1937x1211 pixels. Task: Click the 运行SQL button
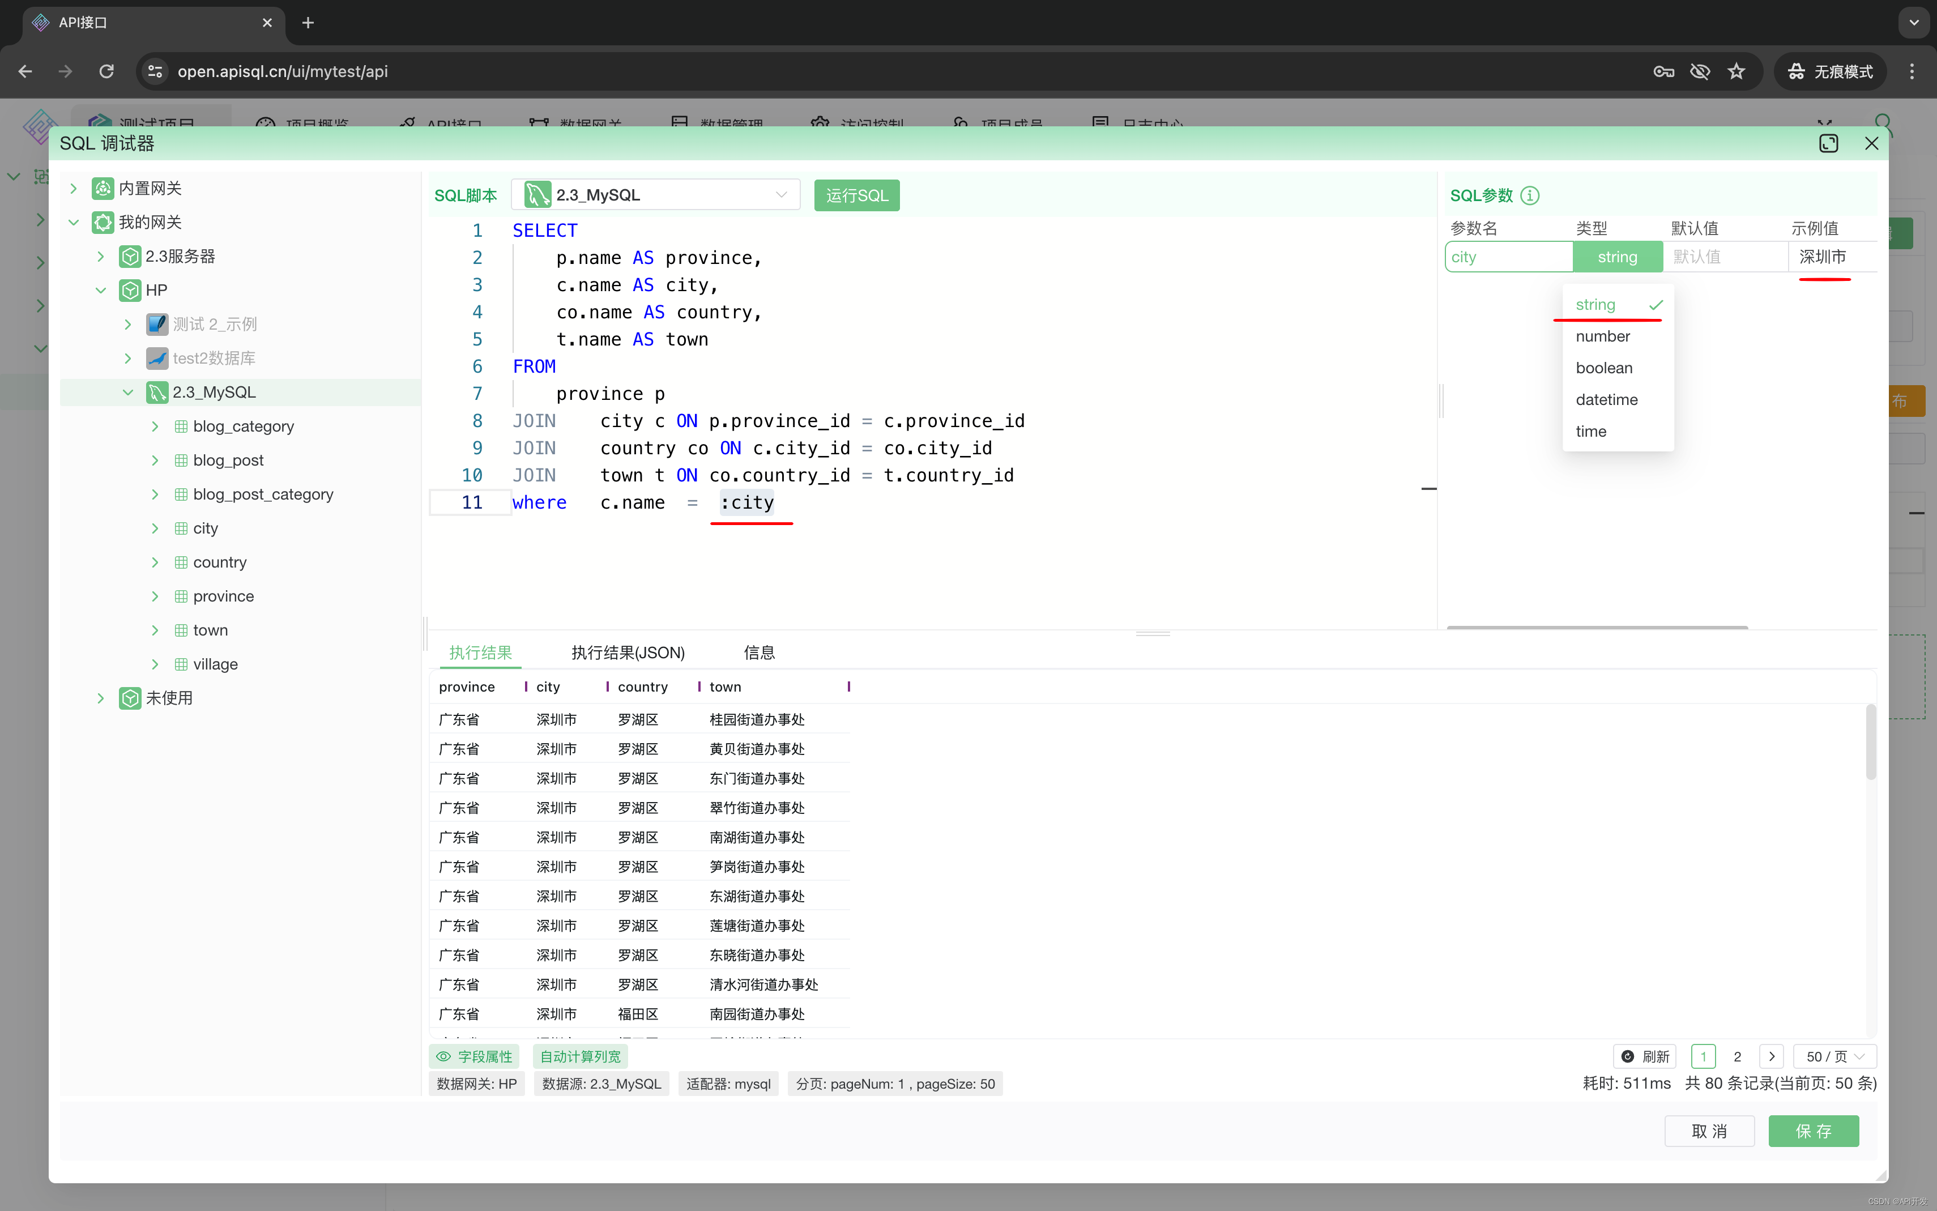point(856,195)
